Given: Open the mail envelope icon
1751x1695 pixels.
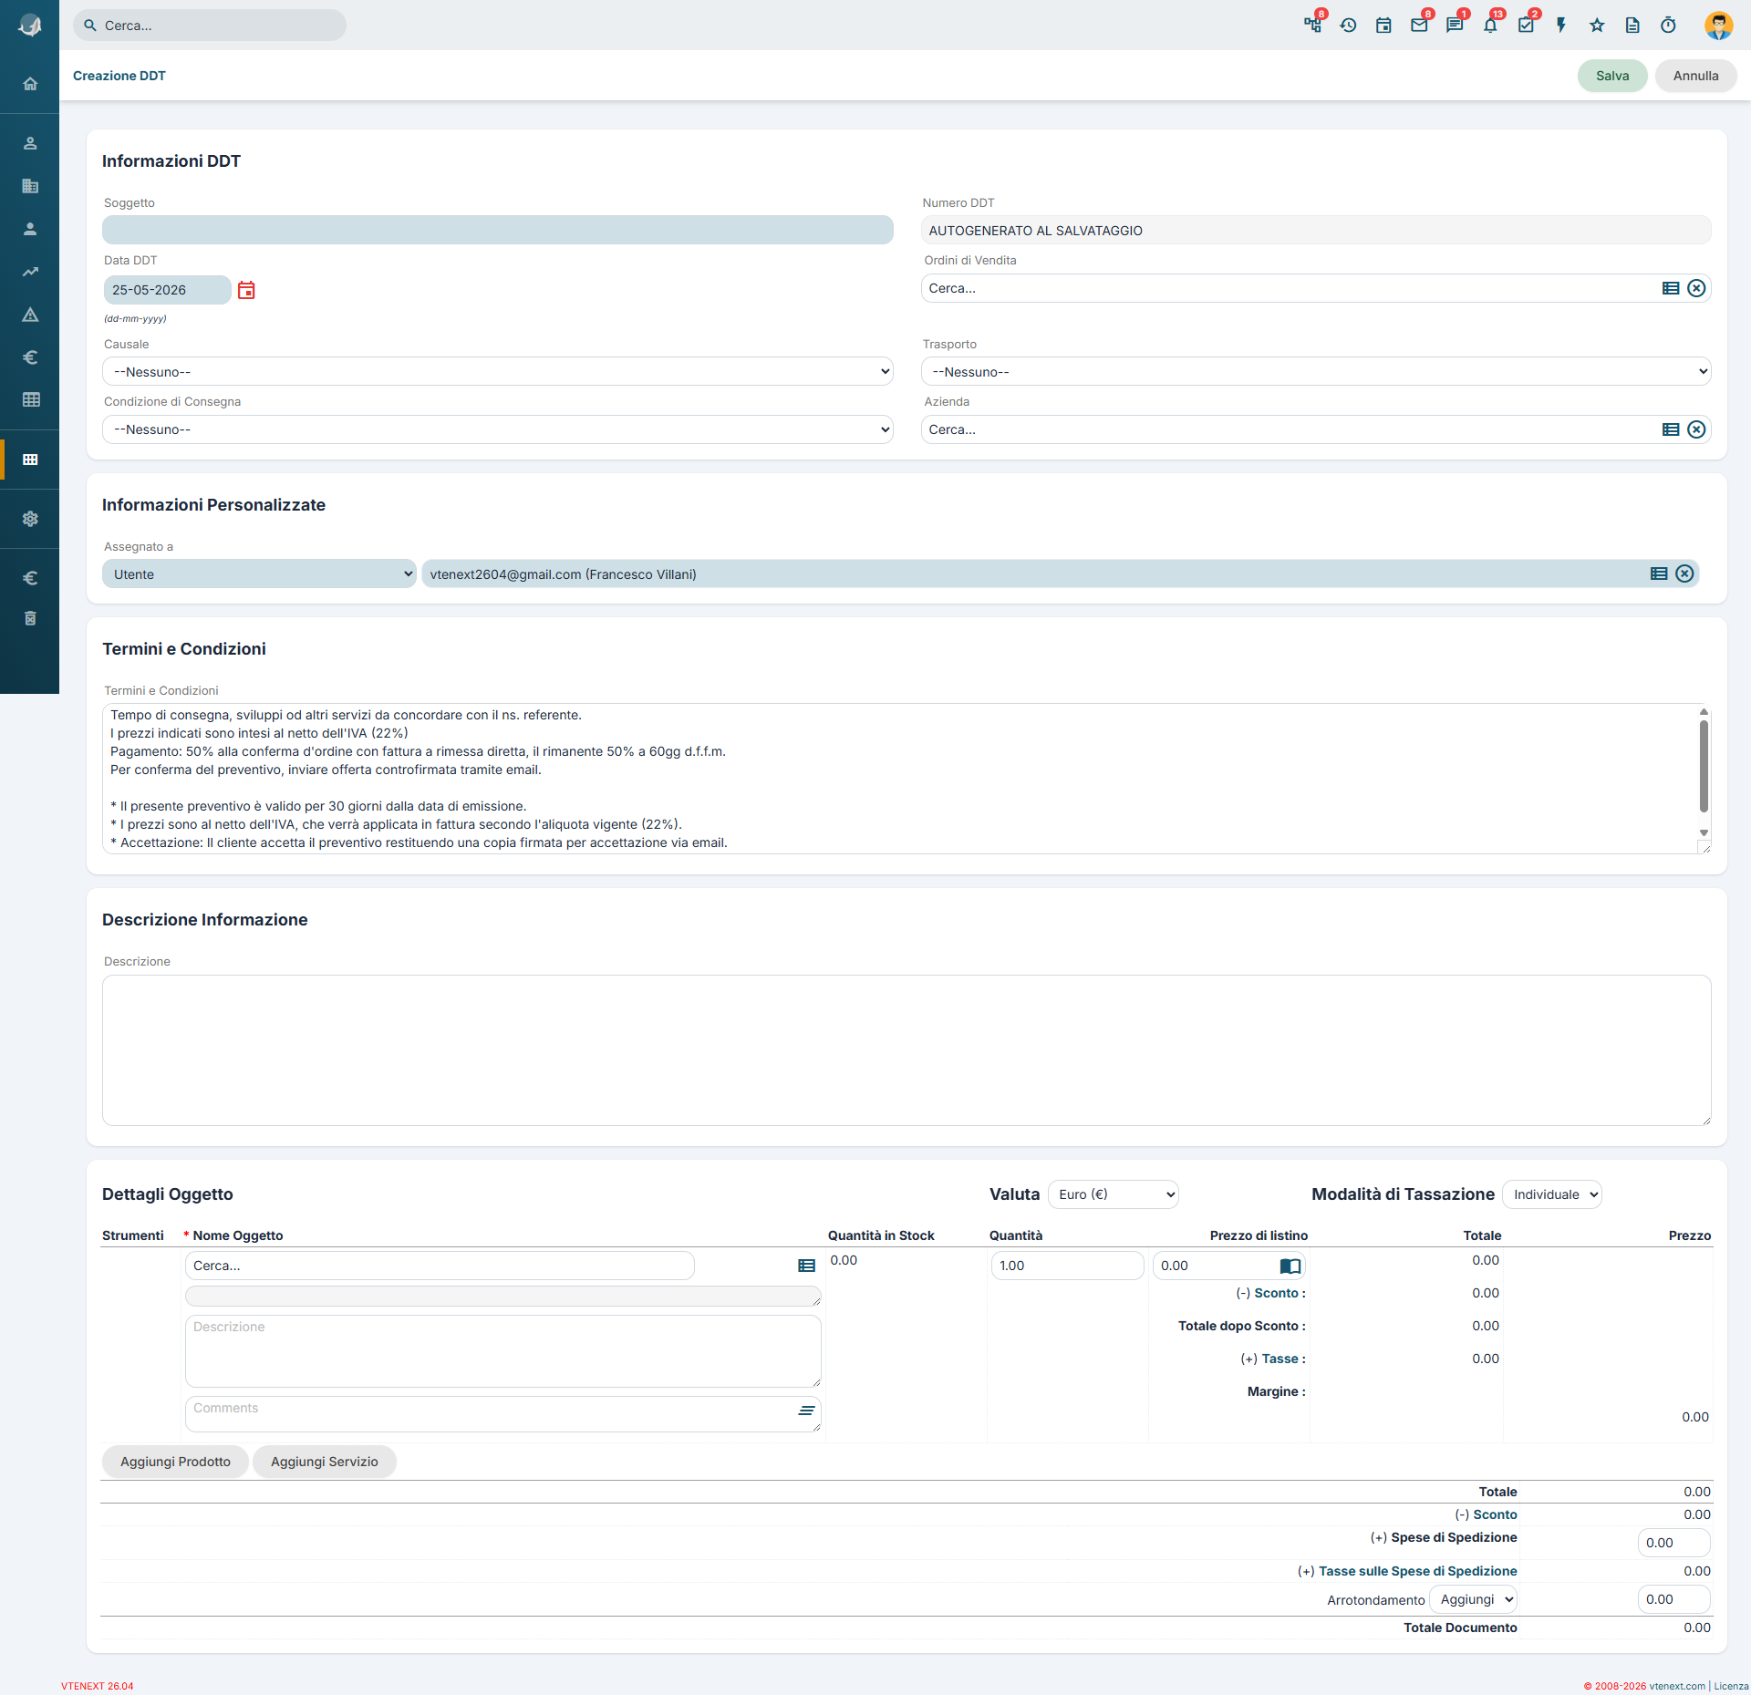Looking at the screenshot, I should (1419, 26).
